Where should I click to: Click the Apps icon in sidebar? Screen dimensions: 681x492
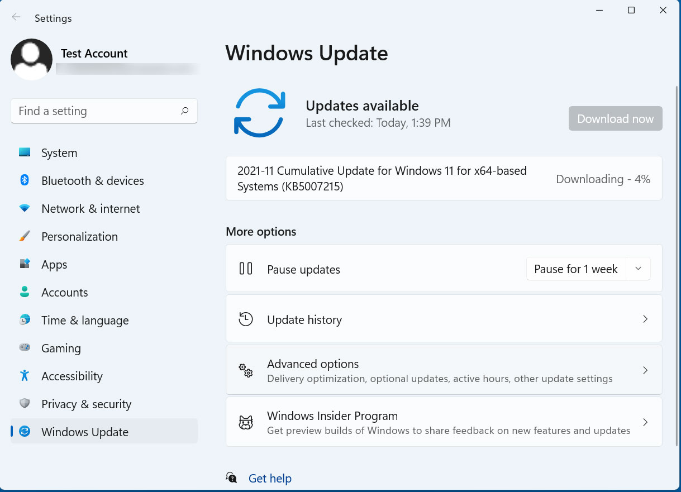click(25, 264)
